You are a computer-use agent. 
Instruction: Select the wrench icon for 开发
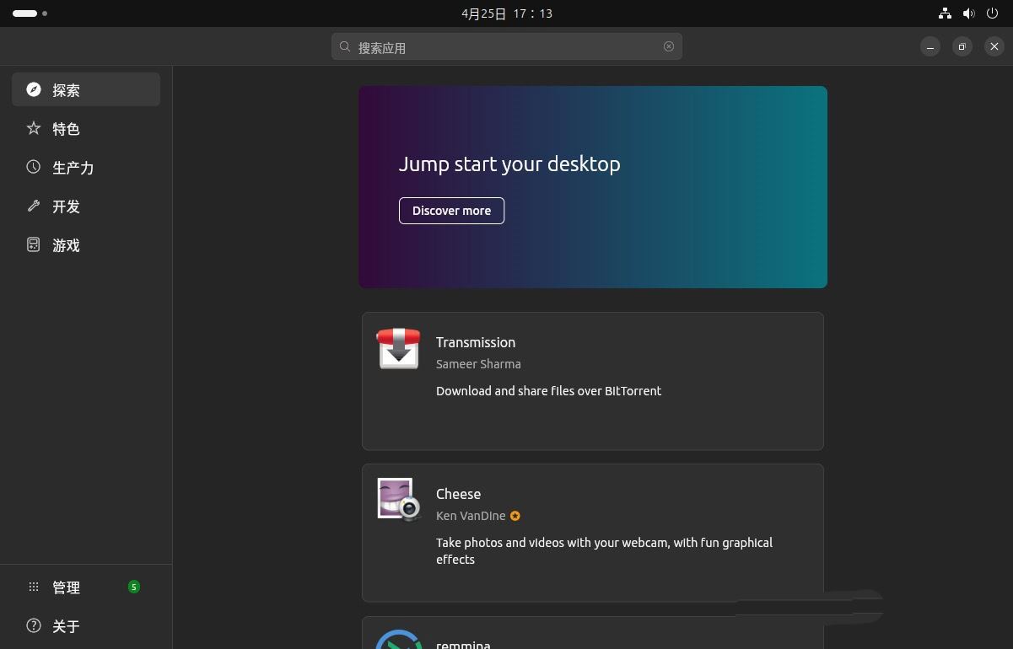pos(33,206)
